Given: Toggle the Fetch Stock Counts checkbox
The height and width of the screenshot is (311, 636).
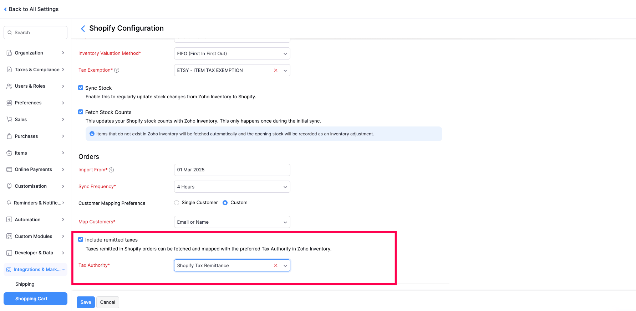Looking at the screenshot, I should click(81, 112).
